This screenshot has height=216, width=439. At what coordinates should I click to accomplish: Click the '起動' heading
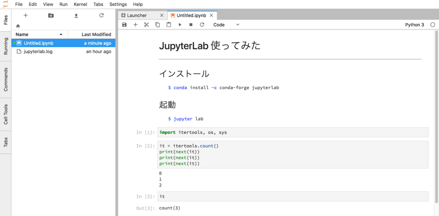168,105
